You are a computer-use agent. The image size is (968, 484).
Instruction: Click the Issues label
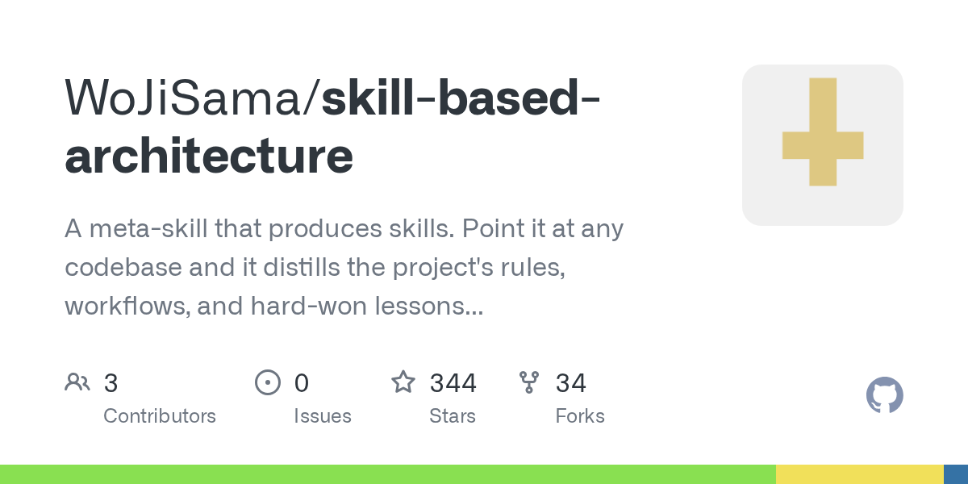click(323, 416)
